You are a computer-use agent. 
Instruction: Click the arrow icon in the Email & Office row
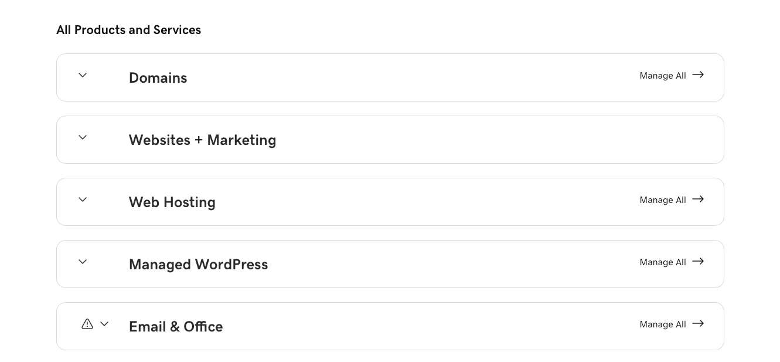[x=698, y=324]
